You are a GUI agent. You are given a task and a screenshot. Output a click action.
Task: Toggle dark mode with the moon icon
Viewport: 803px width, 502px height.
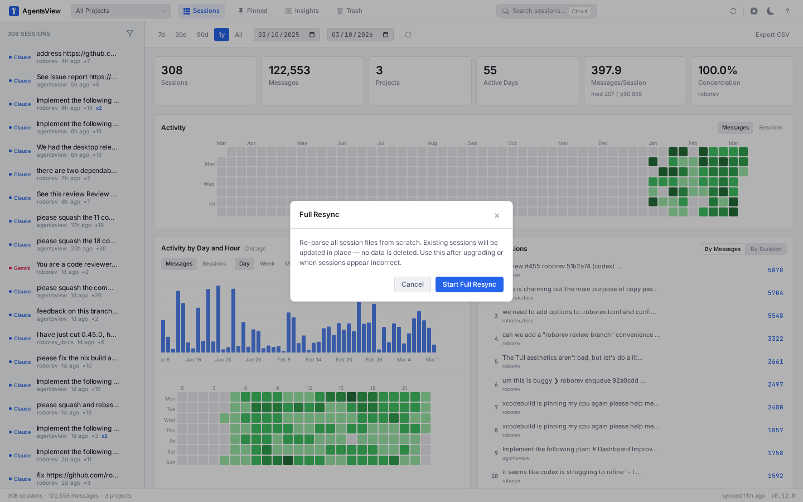click(770, 11)
